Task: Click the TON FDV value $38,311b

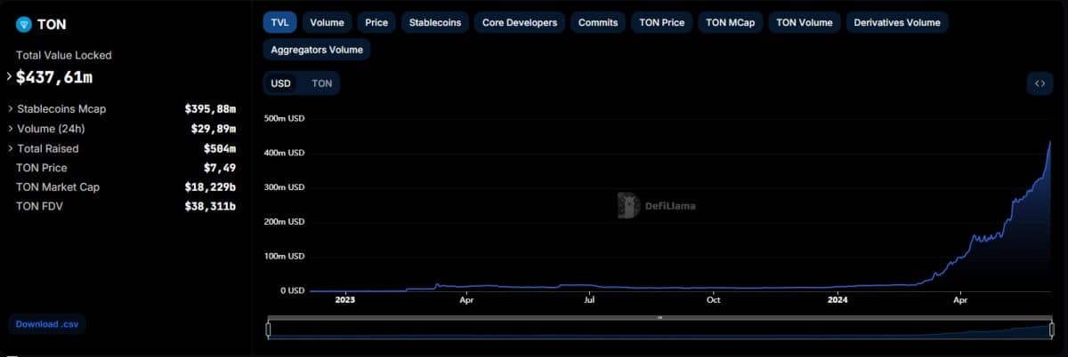Action: [x=211, y=207]
